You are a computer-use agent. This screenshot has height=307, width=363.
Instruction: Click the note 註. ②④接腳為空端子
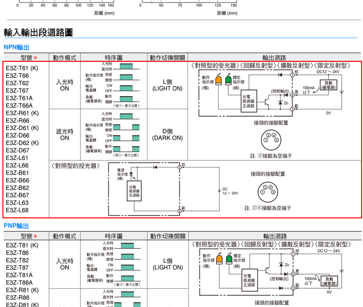pos(268,208)
